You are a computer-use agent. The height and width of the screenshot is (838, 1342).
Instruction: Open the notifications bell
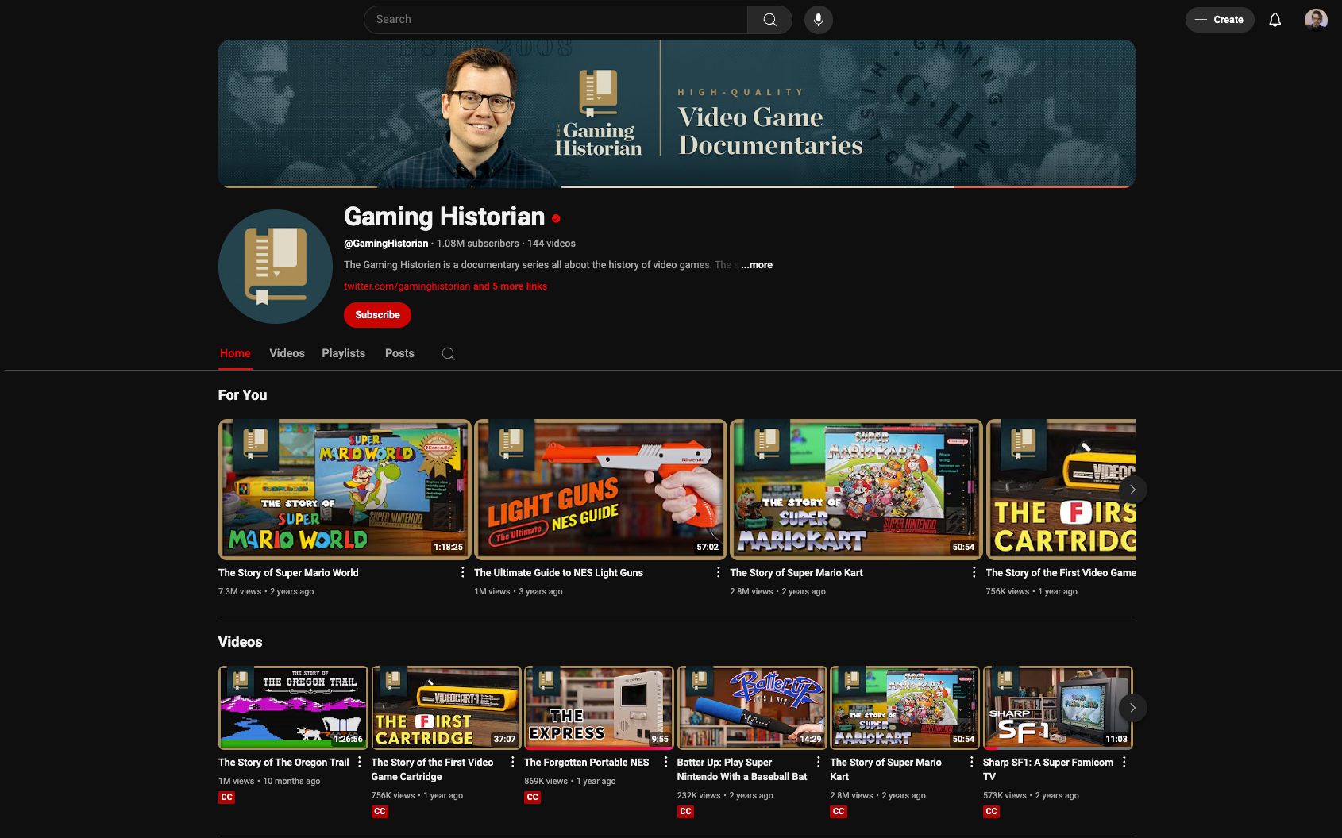click(x=1275, y=20)
